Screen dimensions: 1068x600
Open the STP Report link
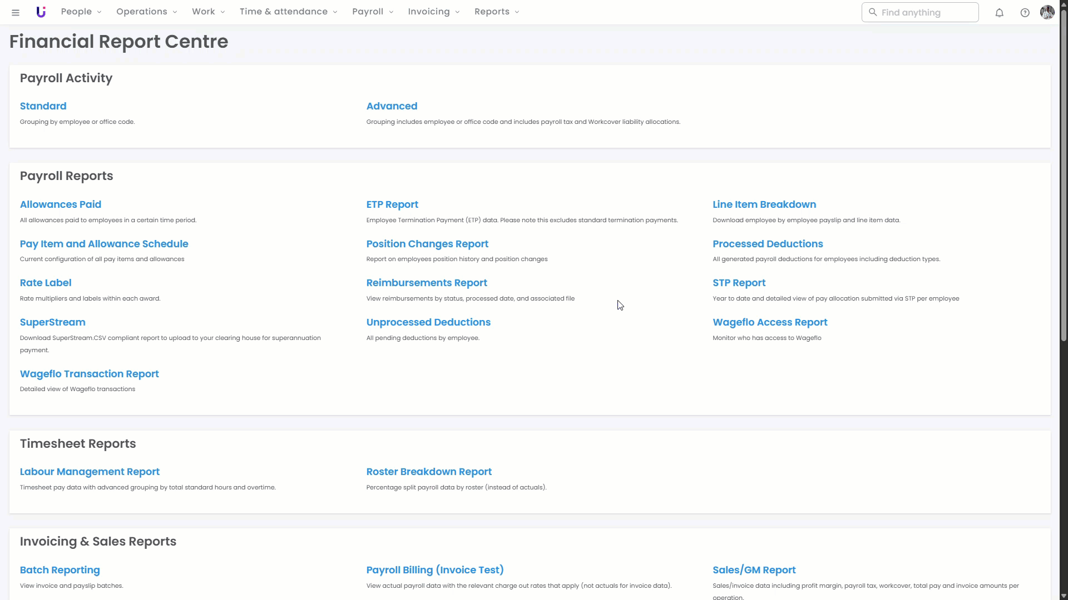[x=739, y=283]
